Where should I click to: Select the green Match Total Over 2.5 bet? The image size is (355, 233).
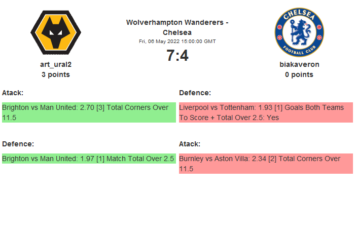(89, 159)
